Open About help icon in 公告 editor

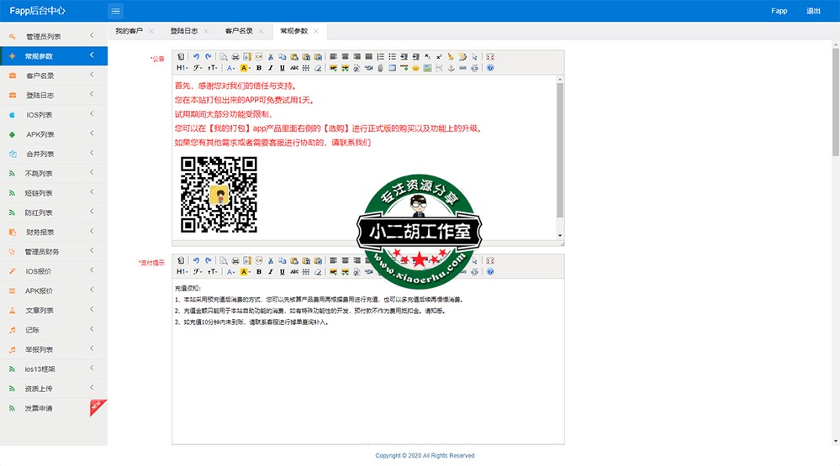pyautogui.click(x=490, y=68)
